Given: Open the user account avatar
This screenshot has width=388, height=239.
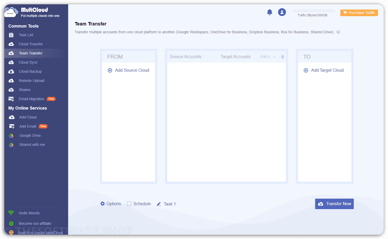Looking at the screenshot, I should pos(282,12).
